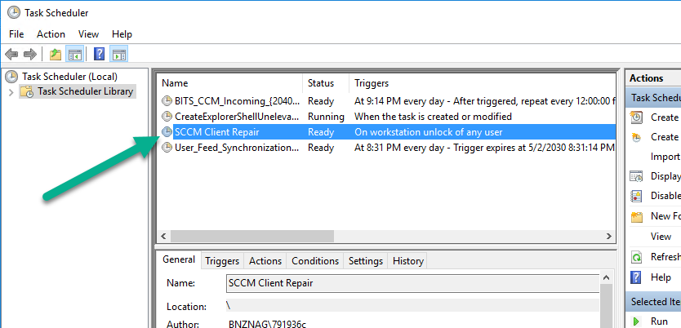Toggle the Show/Hide Action Pane icon
Image resolution: width=681 pixels, height=328 pixels.
118,54
